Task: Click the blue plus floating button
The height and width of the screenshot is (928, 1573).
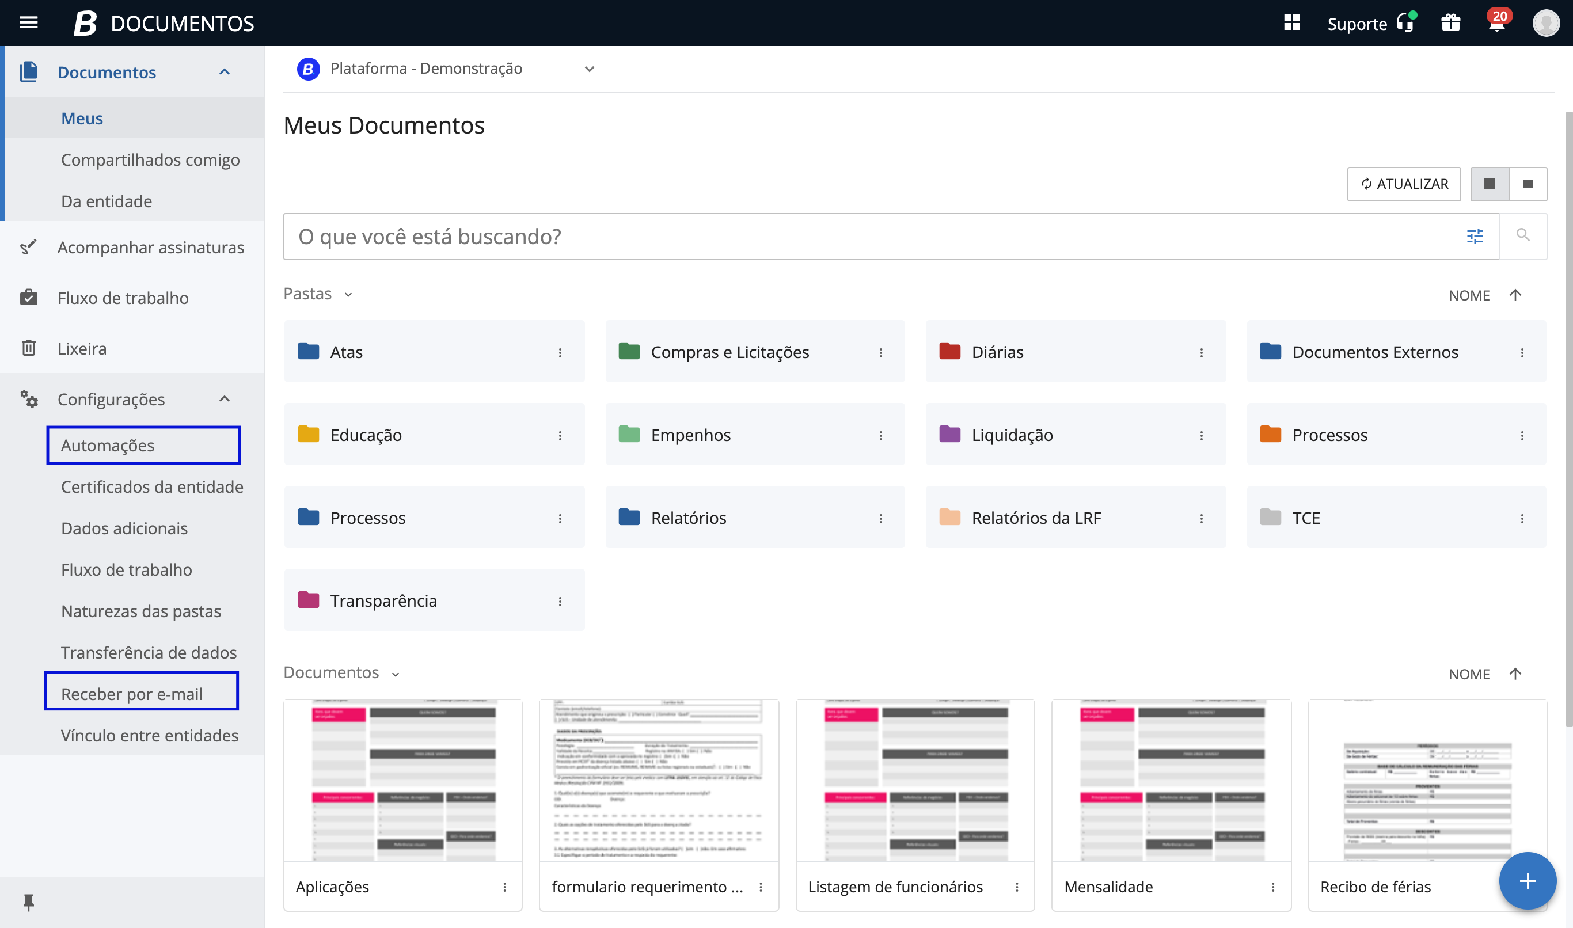Action: (1527, 880)
